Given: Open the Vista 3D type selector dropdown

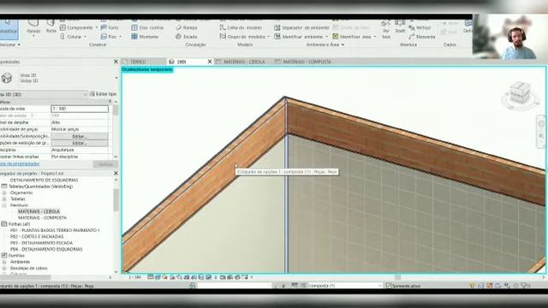Looking at the screenshot, I should [x=116, y=78].
